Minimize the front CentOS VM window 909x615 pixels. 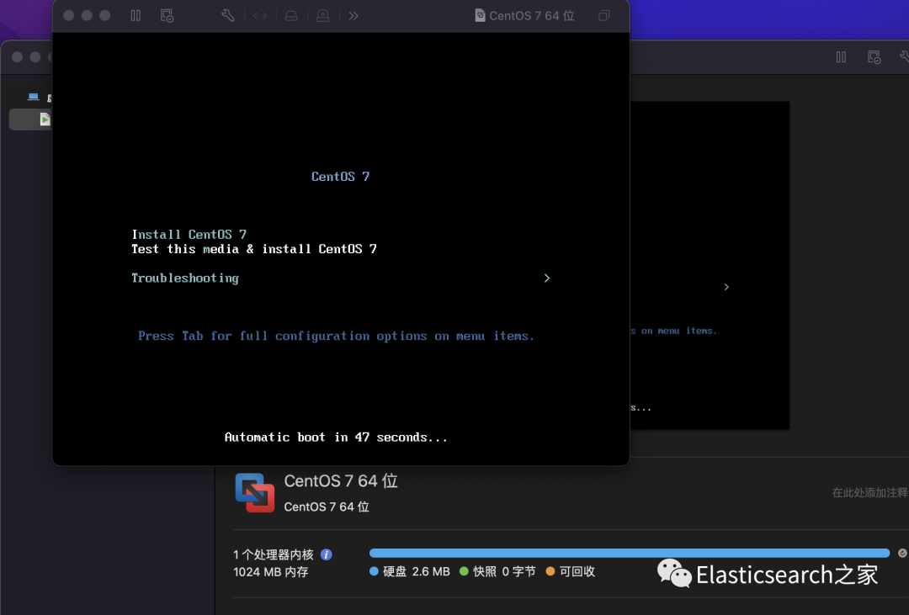(x=87, y=16)
